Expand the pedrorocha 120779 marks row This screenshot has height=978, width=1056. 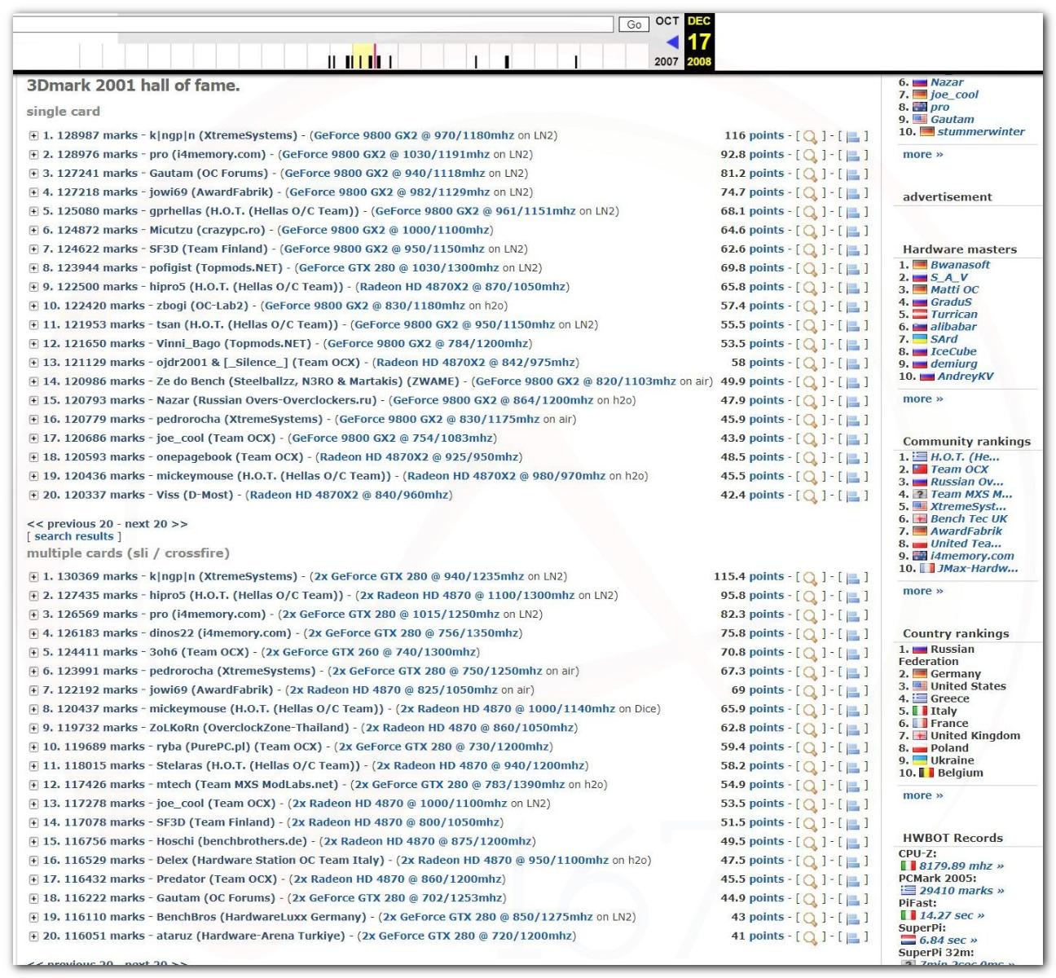click(33, 420)
